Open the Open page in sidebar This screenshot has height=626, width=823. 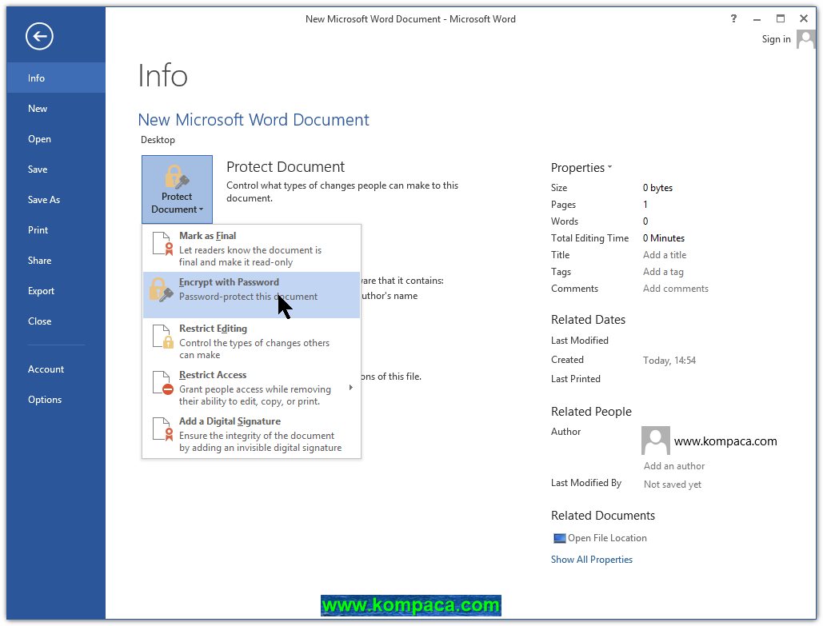pyautogui.click(x=56, y=139)
